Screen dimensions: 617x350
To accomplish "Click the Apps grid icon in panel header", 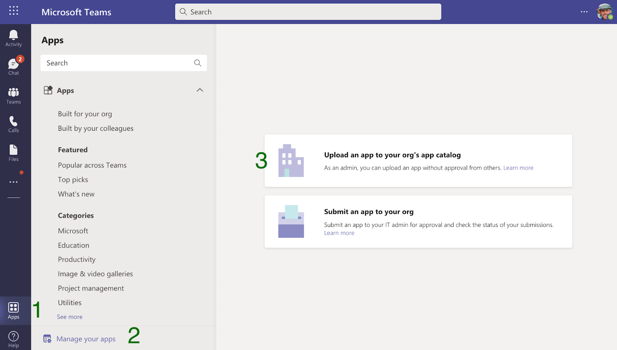I will click(48, 90).
